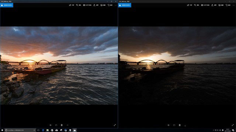236x132 pixels.
Task: Open the three-dots More menu in left window
Action: pyautogui.click(x=115, y=5)
